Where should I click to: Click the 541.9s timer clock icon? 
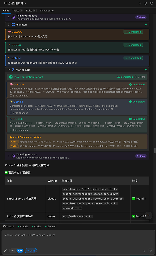[x=136, y=77]
